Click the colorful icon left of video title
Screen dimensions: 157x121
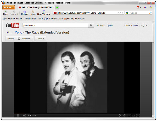pos(8,32)
